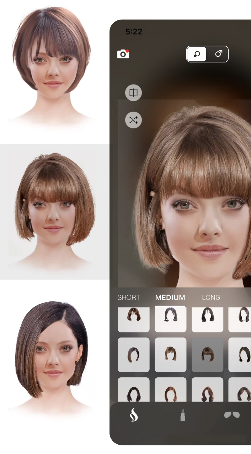Pick the first hairstyle in the middle row
The height and width of the screenshot is (454, 251).
tap(134, 355)
